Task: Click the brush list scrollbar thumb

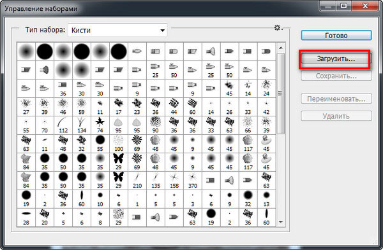Action: [x=281, y=94]
